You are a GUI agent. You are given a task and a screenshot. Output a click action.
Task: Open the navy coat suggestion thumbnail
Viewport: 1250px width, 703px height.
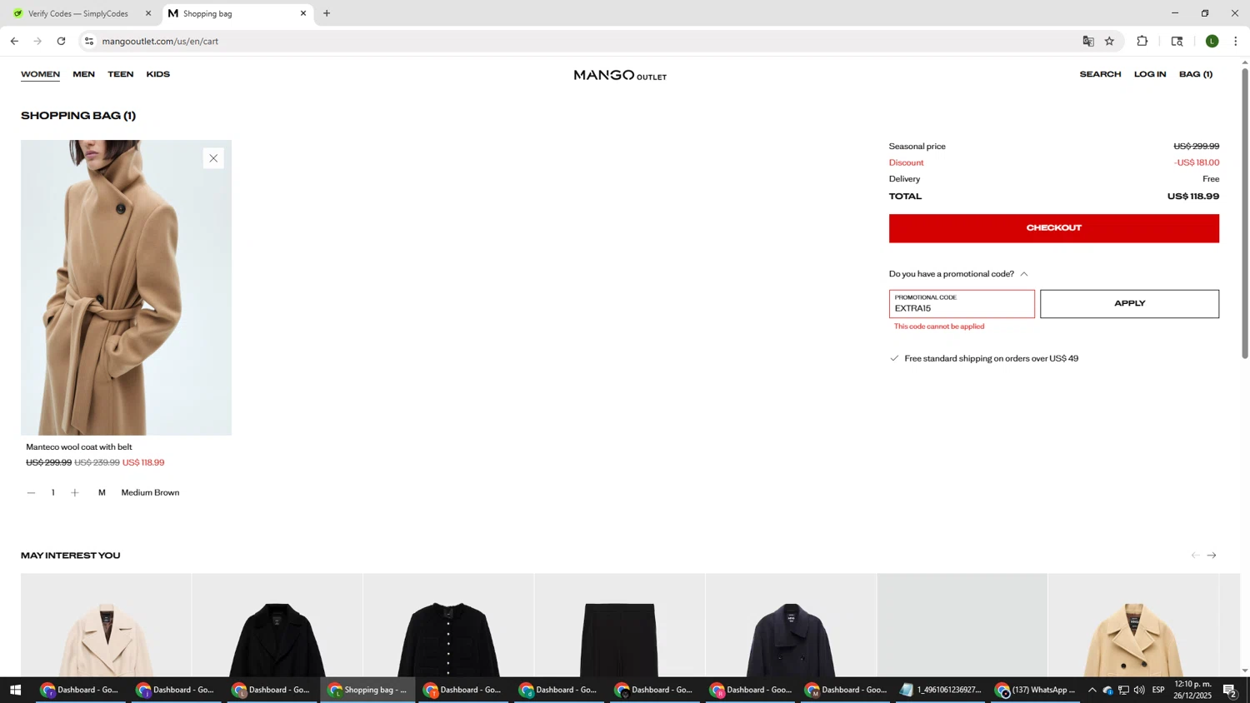click(791, 625)
